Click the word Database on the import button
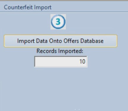Viewport: 128px width, 111px height. [x=92, y=41]
